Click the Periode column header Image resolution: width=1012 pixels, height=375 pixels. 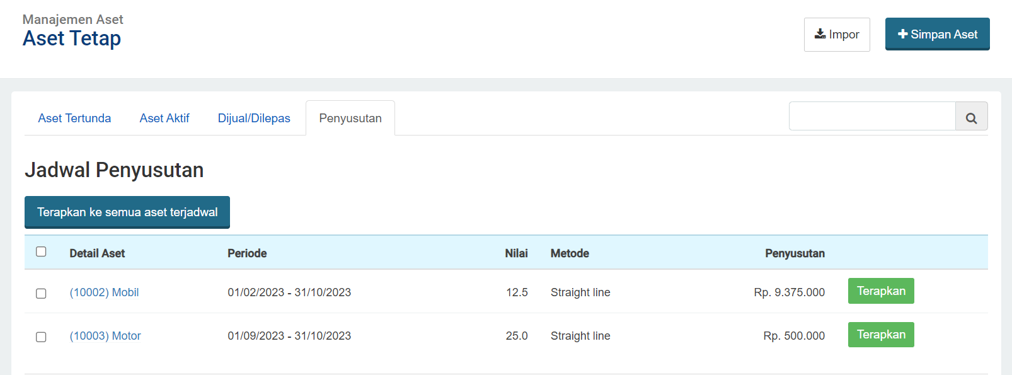[247, 253]
